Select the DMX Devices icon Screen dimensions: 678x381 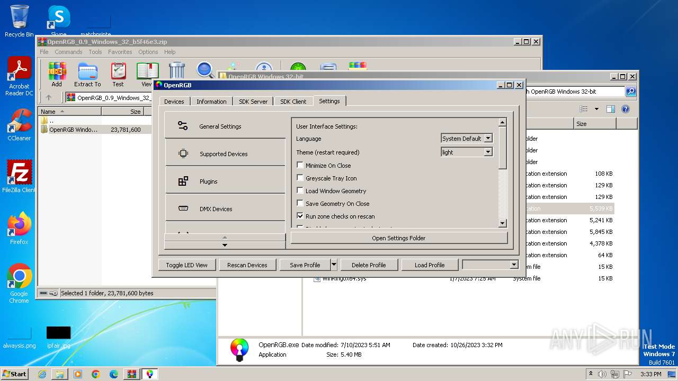click(x=183, y=208)
